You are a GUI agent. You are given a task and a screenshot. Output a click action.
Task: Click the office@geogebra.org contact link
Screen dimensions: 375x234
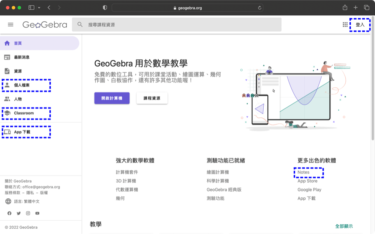click(x=41, y=187)
